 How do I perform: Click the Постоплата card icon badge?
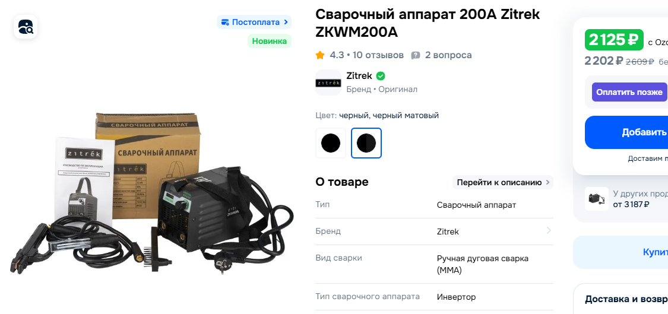(x=226, y=22)
